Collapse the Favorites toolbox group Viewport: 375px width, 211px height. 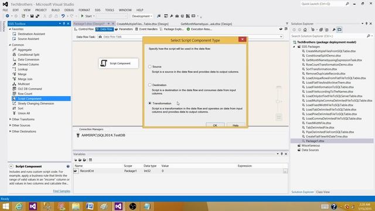[10, 29]
